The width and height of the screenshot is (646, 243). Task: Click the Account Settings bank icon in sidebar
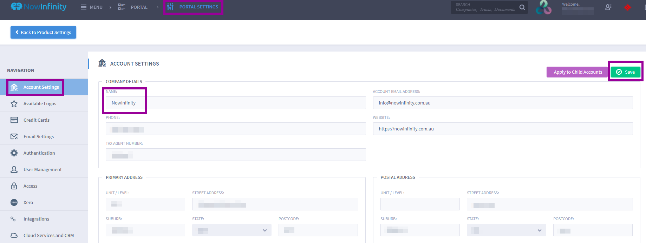[x=14, y=87]
